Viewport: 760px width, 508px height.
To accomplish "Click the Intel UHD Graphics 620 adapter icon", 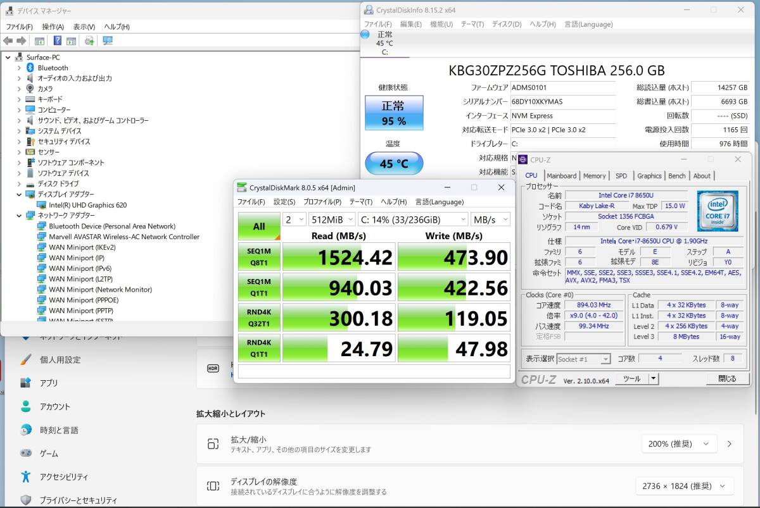I will tap(42, 205).
